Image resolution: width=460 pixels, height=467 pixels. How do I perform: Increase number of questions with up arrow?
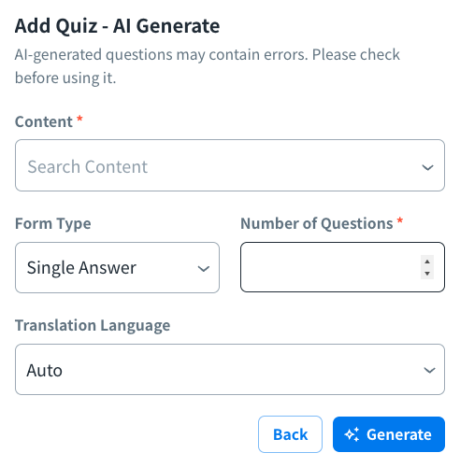427,262
